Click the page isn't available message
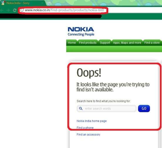 pos(113,87)
